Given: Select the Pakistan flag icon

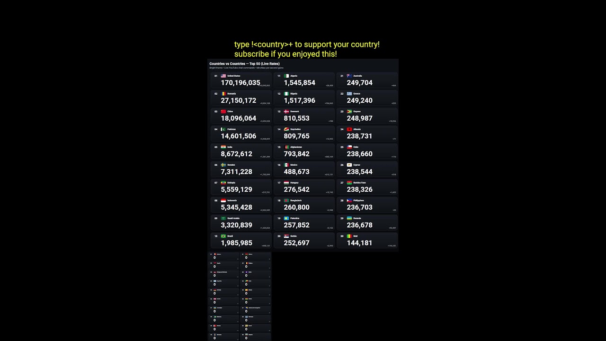Looking at the screenshot, I should (223, 129).
